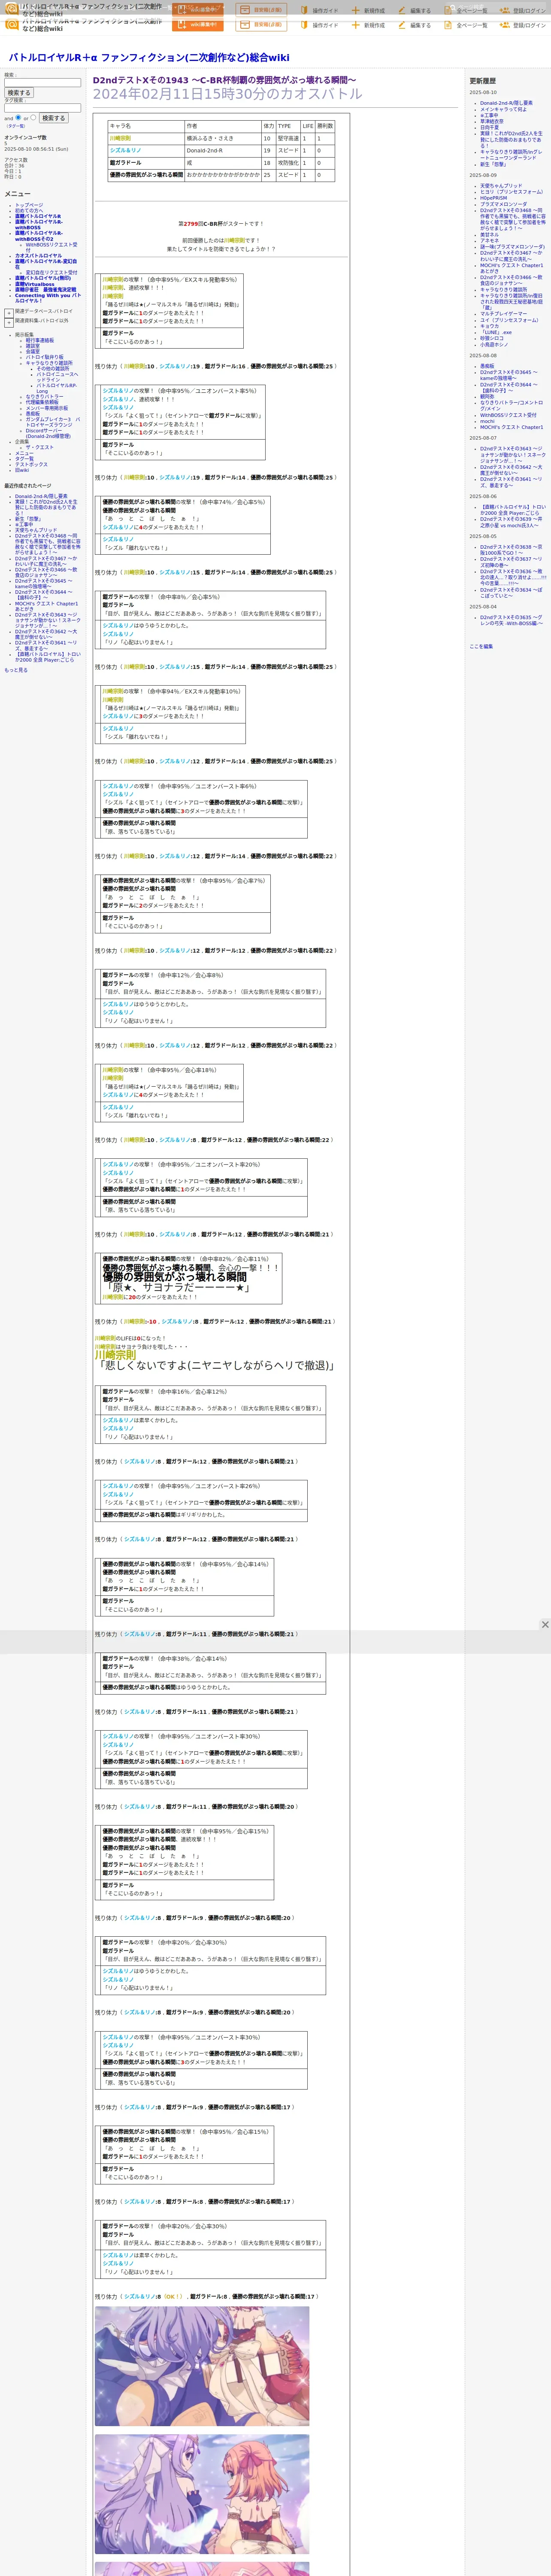This screenshot has width=551, height=2576.
Task: Open 雑談室 board link
Action: (x=33, y=346)
